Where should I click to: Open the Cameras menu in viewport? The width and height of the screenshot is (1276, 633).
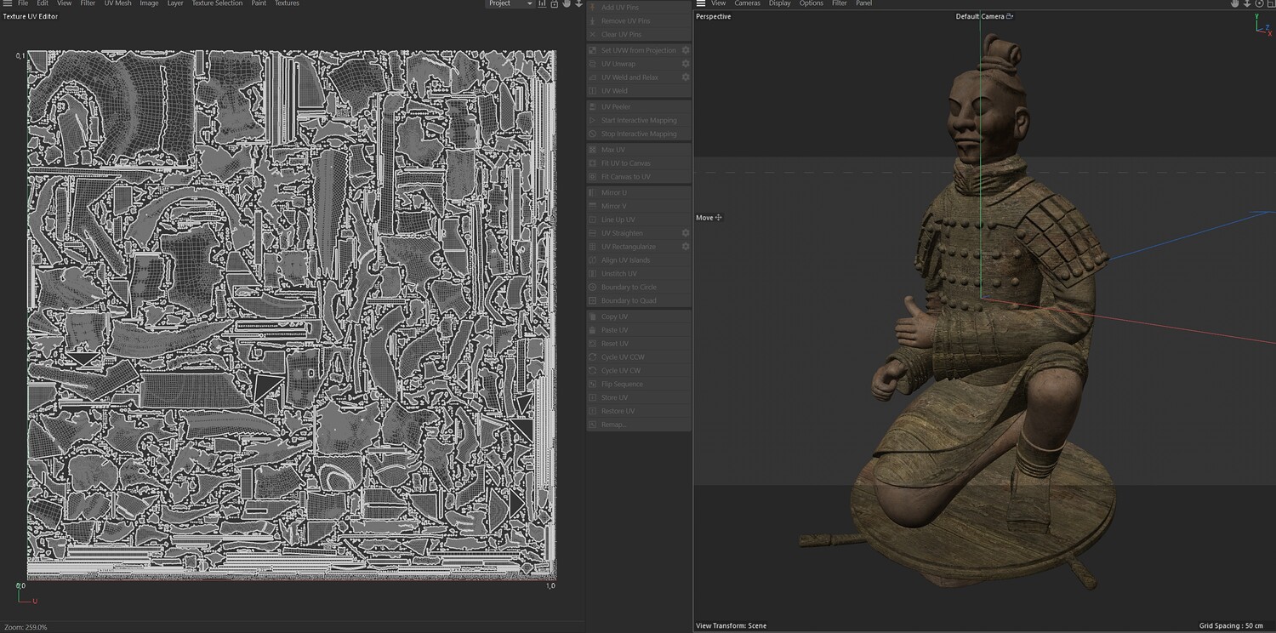coord(748,3)
